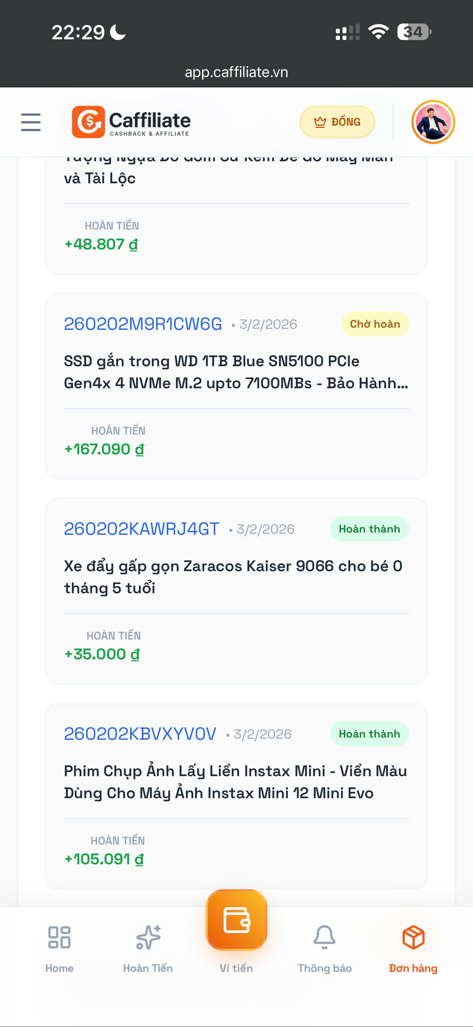The height and width of the screenshot is (1027, 473).
Task: Tap the Xe đẩy Zaracos Kaiser title
Action: [x=233, y=577]
